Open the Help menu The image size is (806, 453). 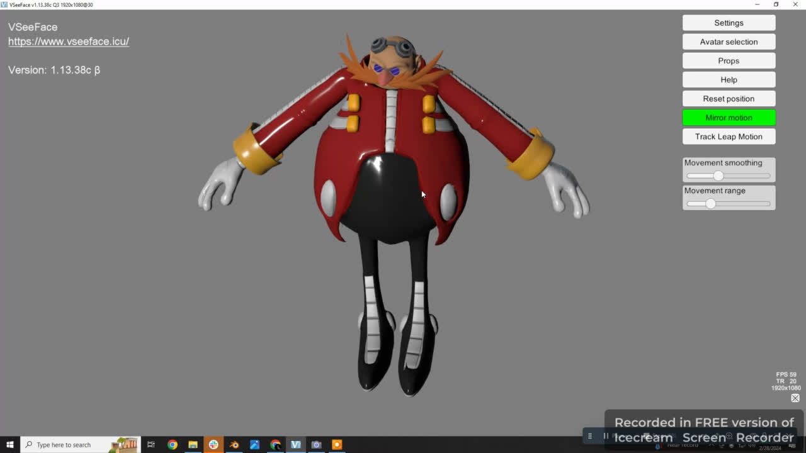tap(729, 79)
